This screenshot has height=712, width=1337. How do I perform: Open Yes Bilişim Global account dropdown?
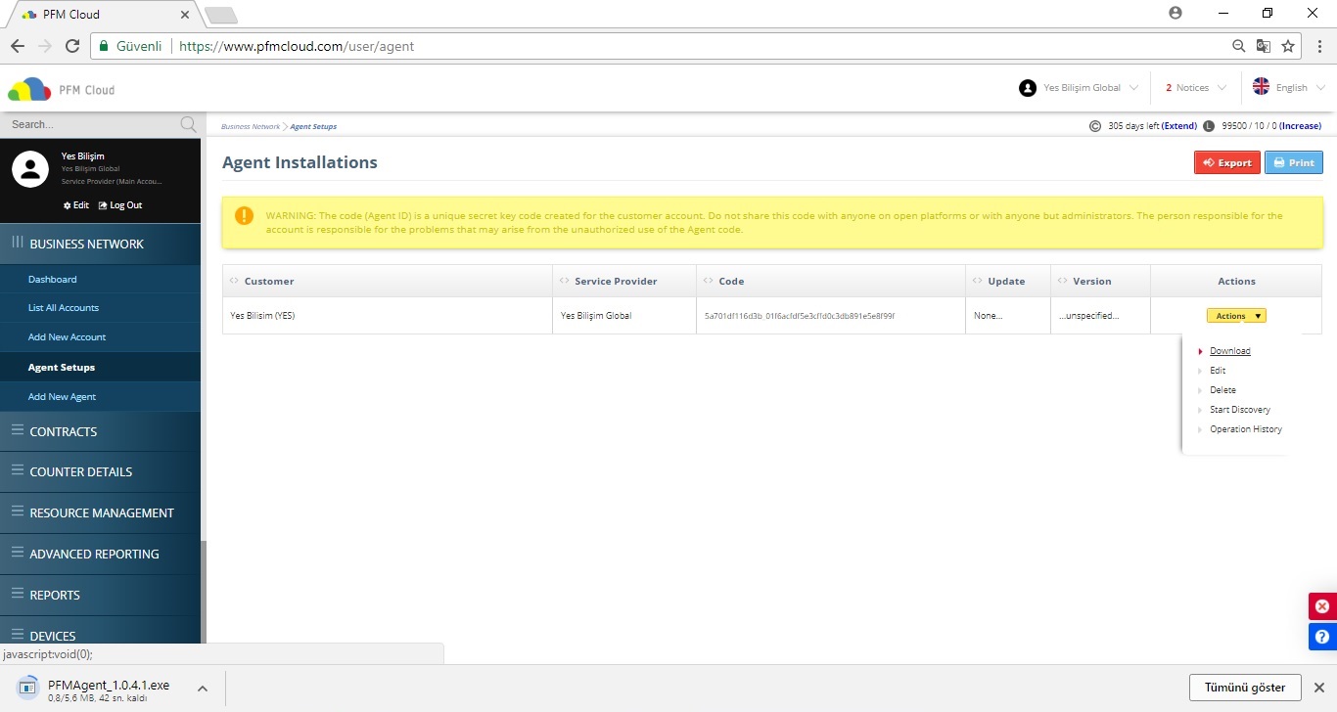[1079, 88]
